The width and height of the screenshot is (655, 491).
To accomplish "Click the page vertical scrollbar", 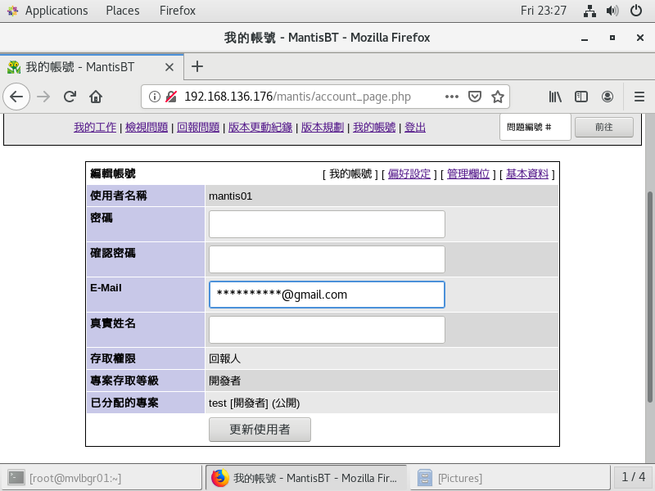I will click(649, 296).
